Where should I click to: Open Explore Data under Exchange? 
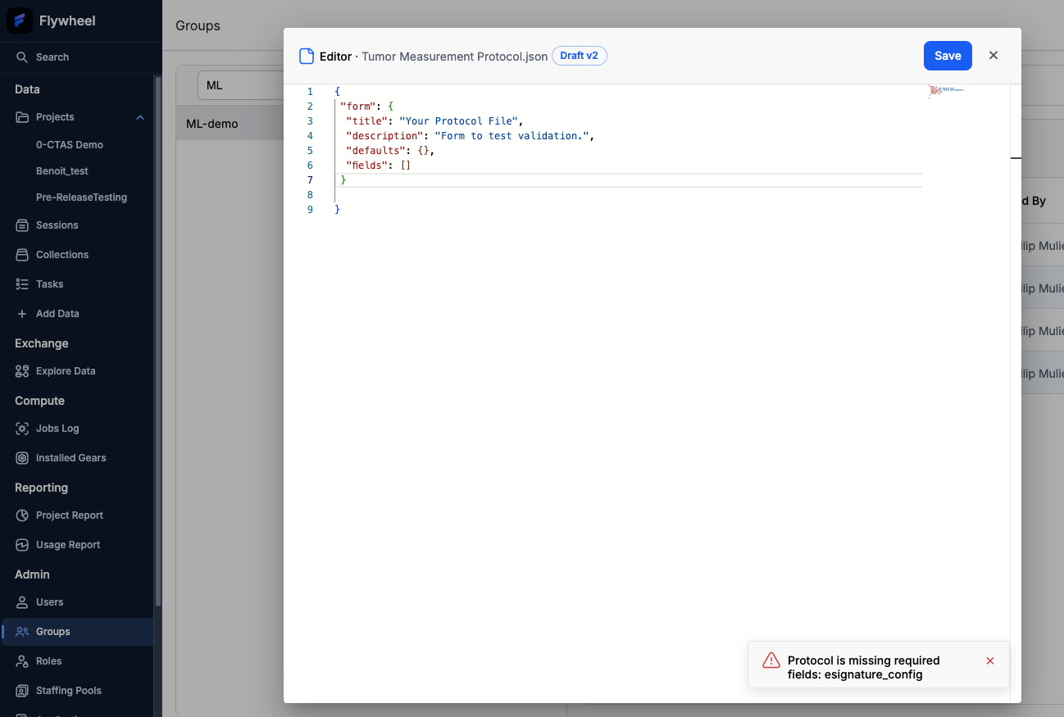(x=66, y=371)
